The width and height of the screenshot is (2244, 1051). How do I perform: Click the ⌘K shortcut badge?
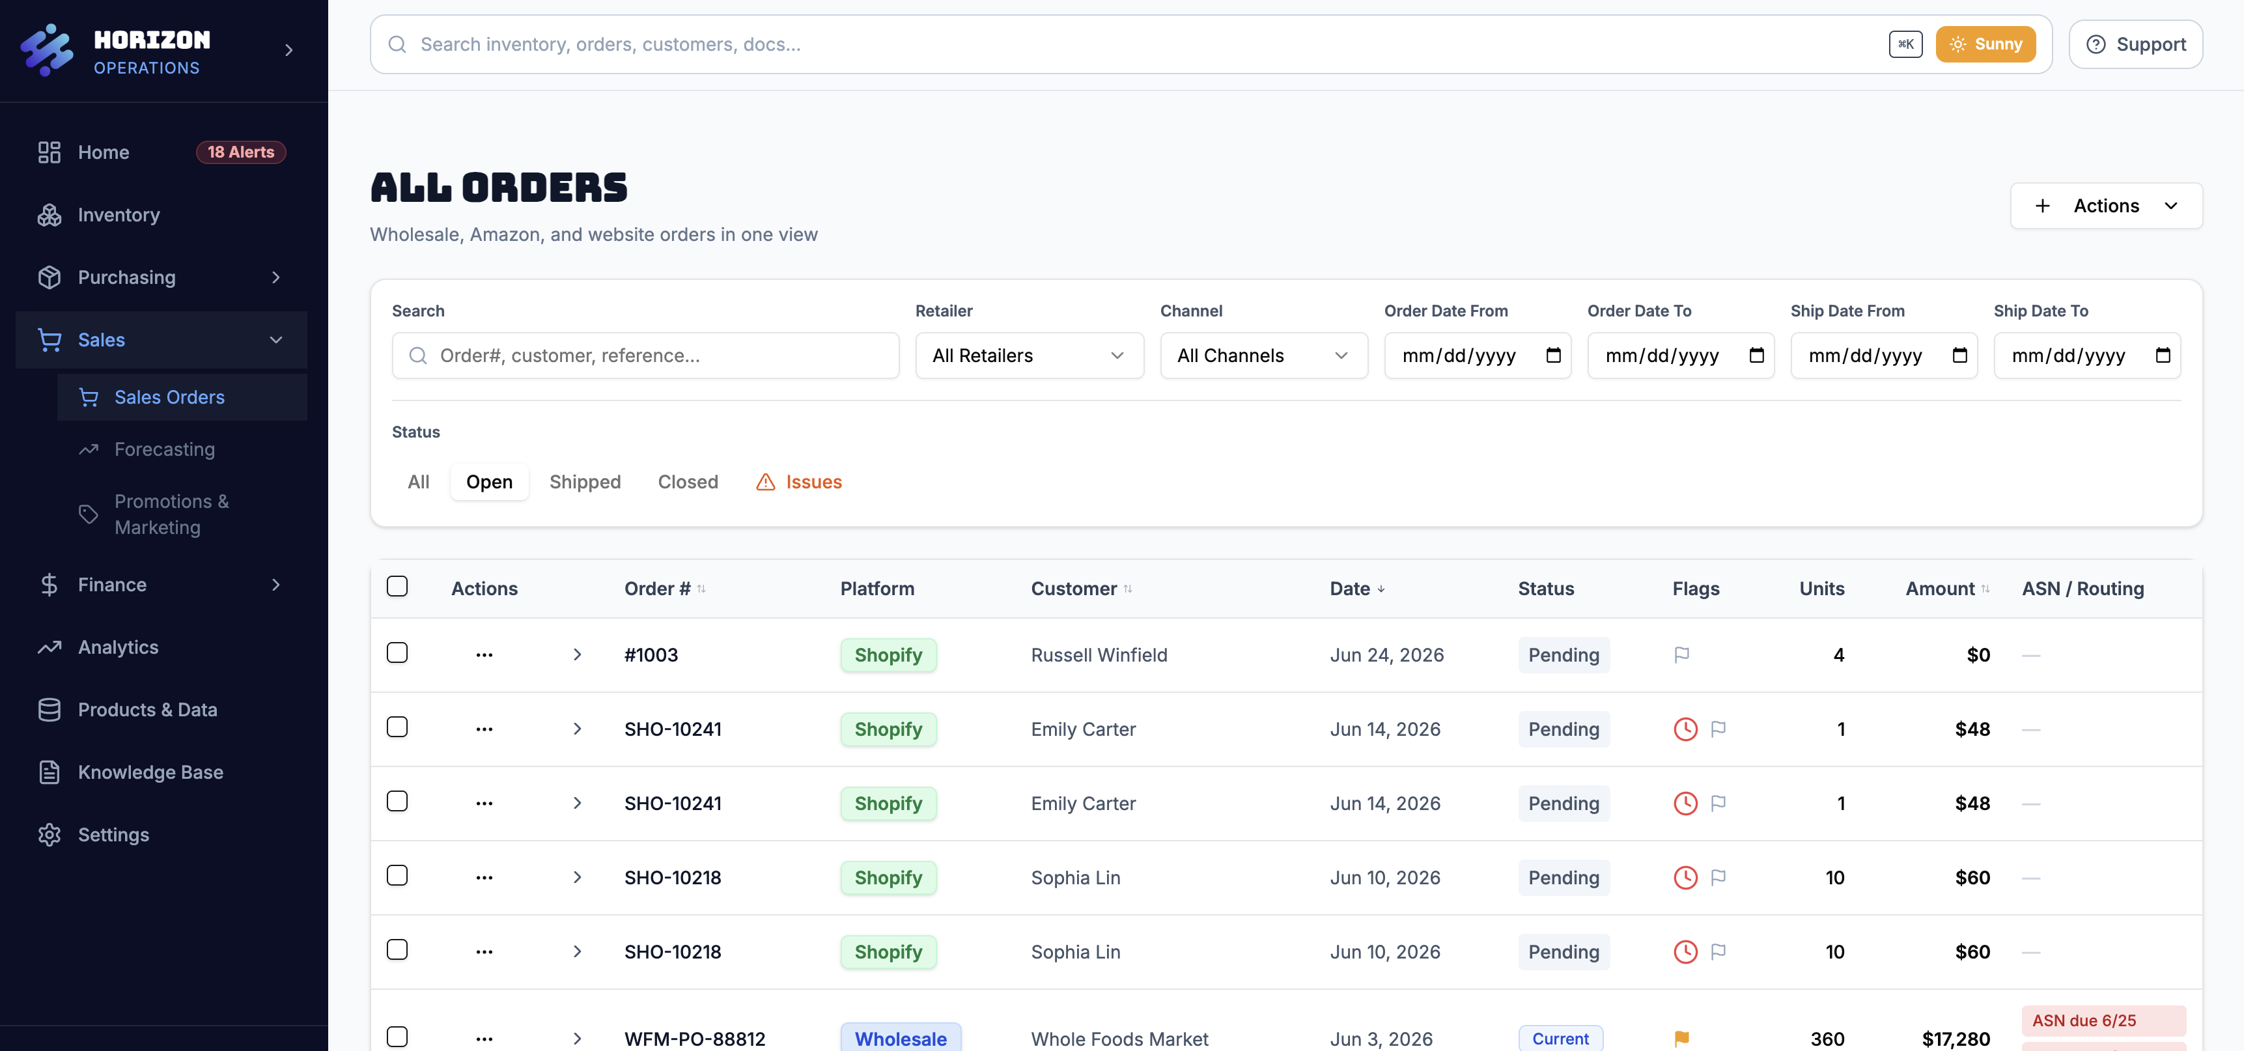point(1905,44)
